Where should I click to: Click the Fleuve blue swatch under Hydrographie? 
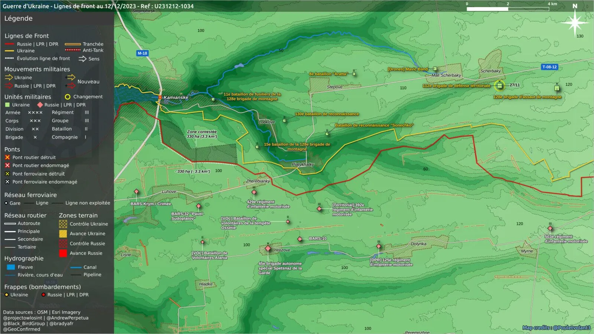[x=11, y=267]
